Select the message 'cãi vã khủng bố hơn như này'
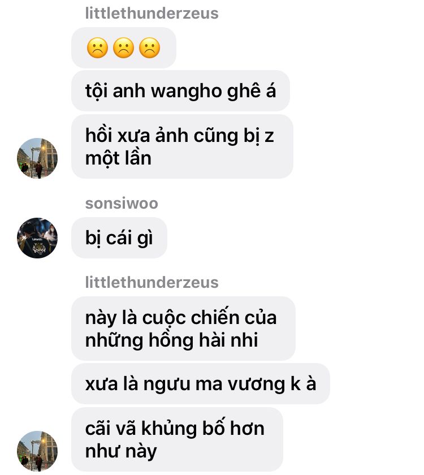This screenshot has width=424, height=475. [177, 439]
